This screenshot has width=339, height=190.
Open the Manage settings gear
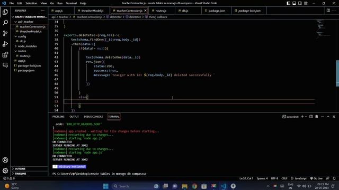5,170
